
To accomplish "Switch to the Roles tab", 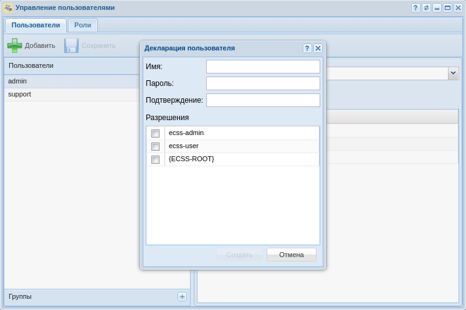I will [83, 26].
